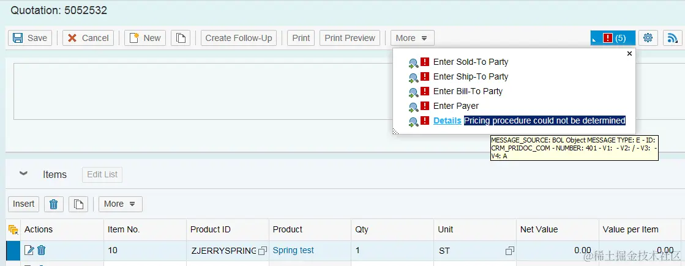This screenshot has height=266, width=685.
Task: Select 'Pricing procedure could not be determined' text
Action: (x=545, y=121)
